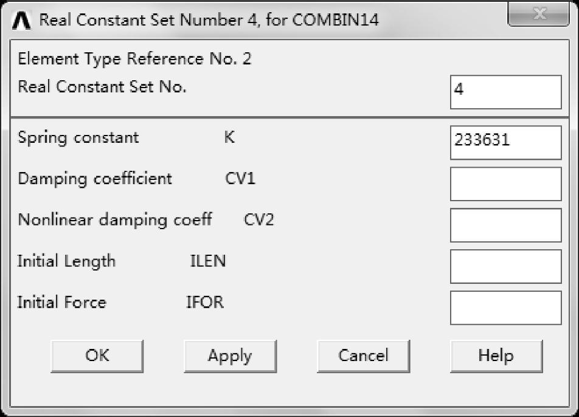Click the Nonlinear damping coeff CV2 field
579x417 pixels.
coord(505,225)
